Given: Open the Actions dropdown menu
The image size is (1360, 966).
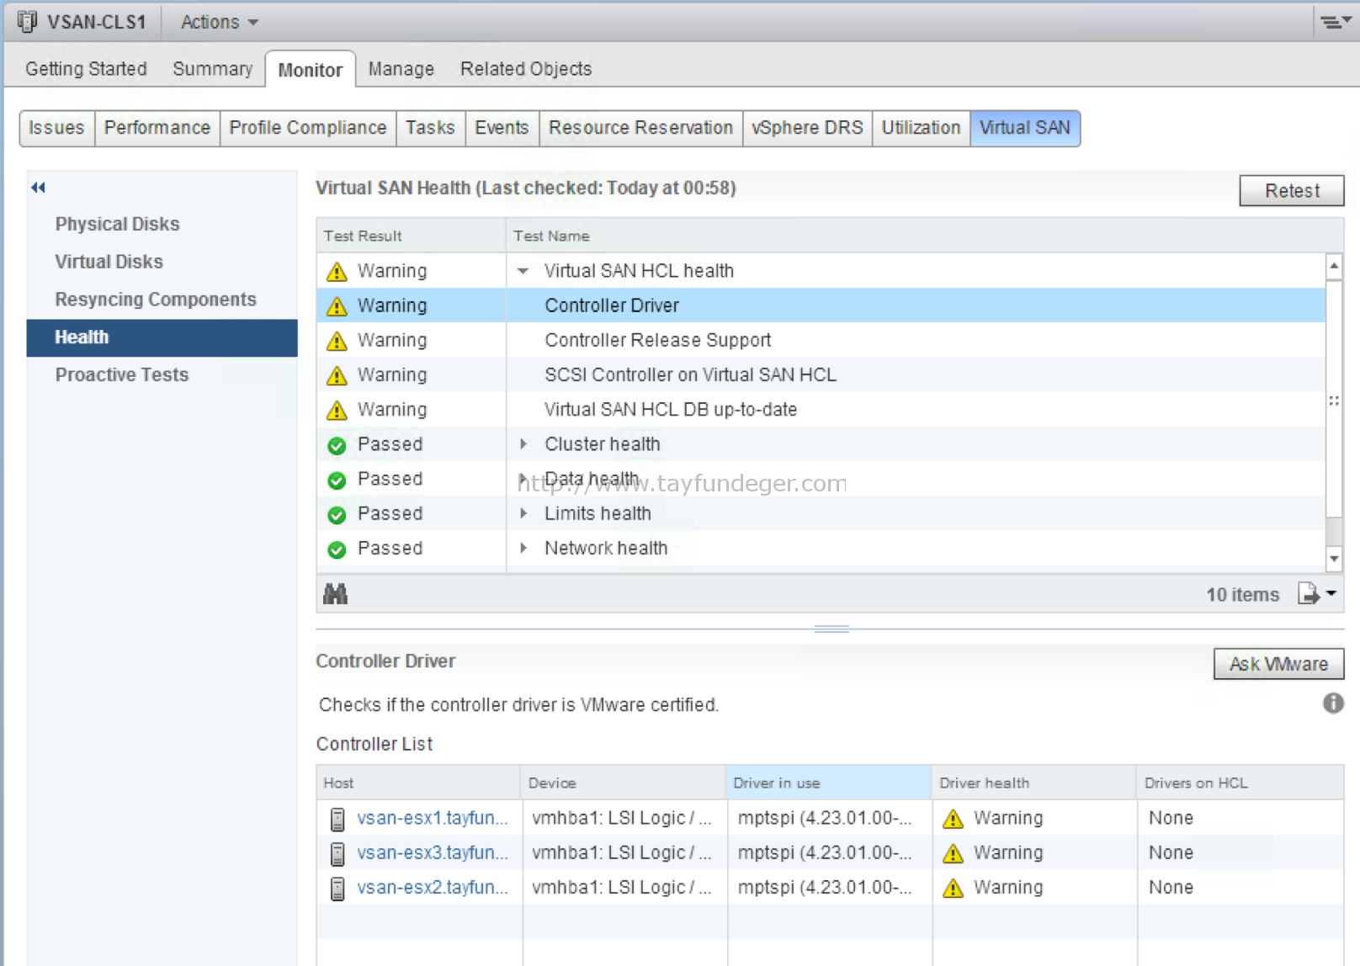Looking at the screenshot, I should (220, 22).
